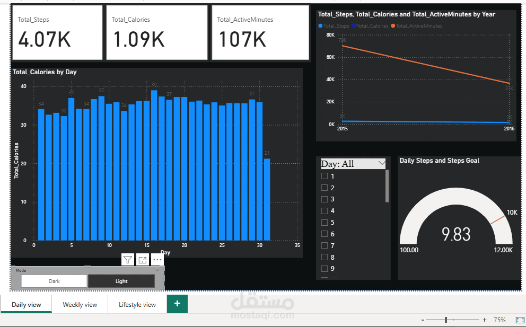Screen dimensions: 526x327
Task: Open the More options ellipsis menu
Action: [157, 259]
